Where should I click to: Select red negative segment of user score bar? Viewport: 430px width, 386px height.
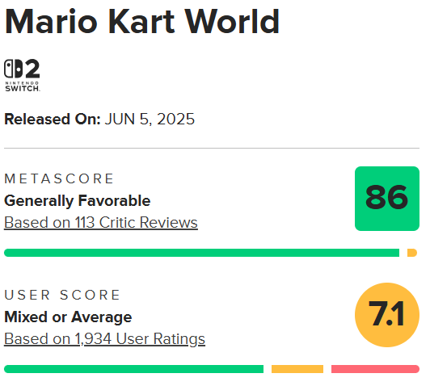coord(375,369)
